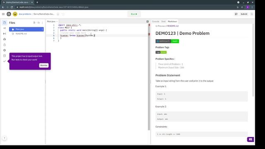Open the help question mark icon
265x149 pixels.
(x=5, y=138)
